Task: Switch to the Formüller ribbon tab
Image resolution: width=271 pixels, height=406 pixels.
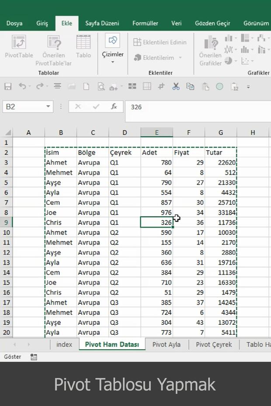Action: click(x=145, y=23)
